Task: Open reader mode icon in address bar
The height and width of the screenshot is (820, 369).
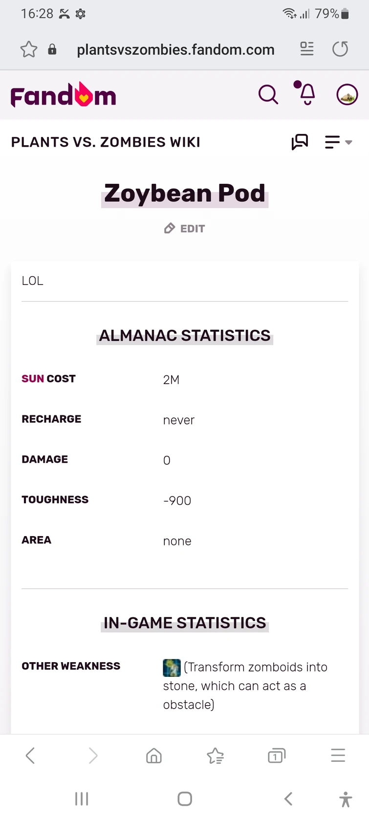Action: 307,49
